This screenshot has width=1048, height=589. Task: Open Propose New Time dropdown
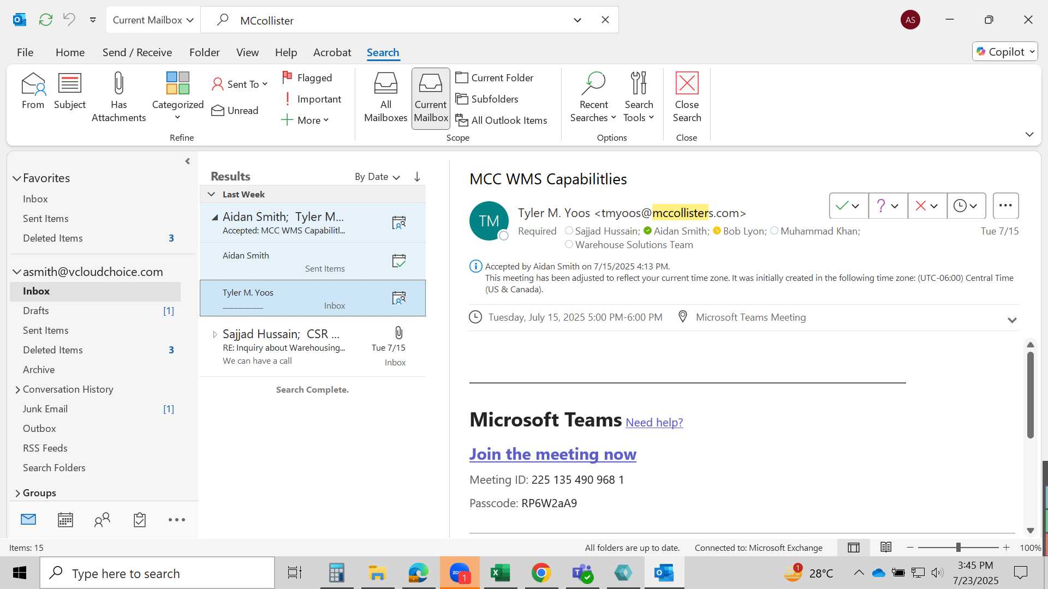click(974, 206)
